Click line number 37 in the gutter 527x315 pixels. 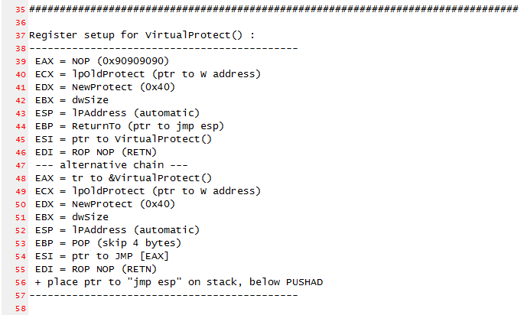point(20,36)
